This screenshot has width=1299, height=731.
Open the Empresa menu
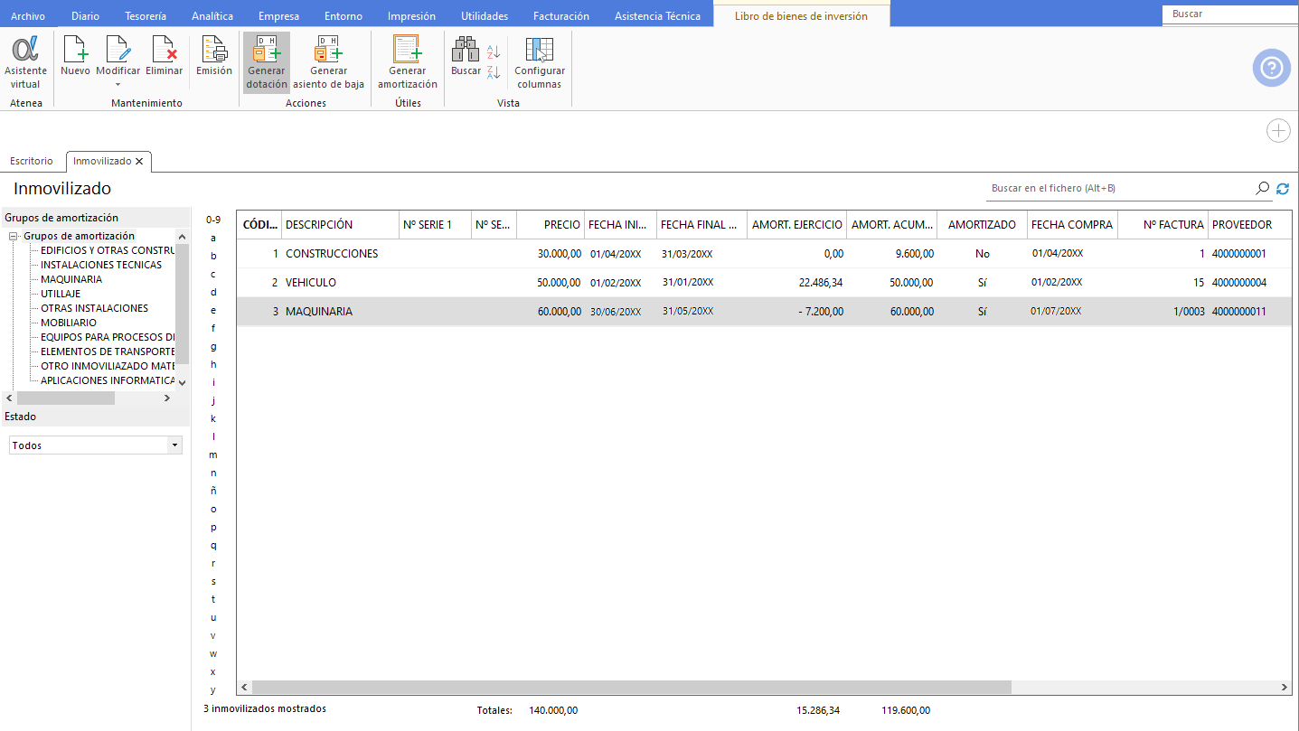(x=278, y=16)
